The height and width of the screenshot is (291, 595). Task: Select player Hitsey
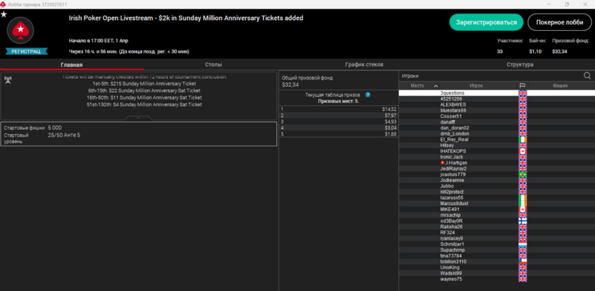point(447,145)
